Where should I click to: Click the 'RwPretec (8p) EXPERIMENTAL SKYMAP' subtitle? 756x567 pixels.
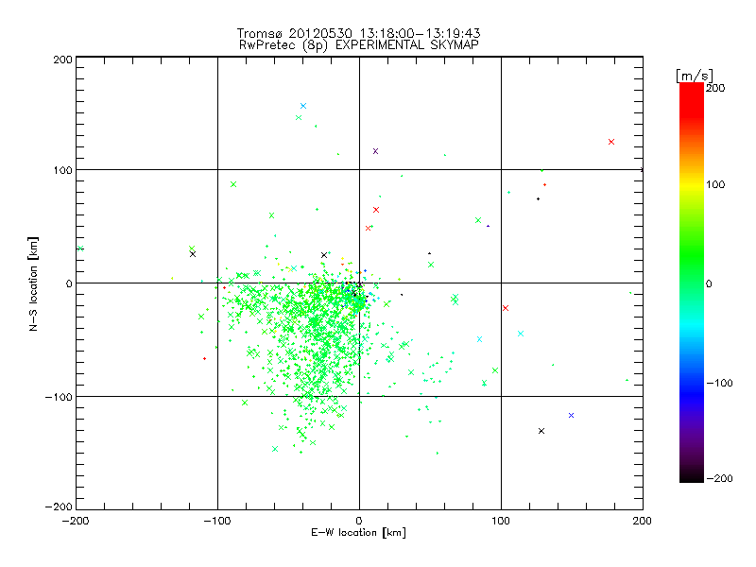point(359,45)
